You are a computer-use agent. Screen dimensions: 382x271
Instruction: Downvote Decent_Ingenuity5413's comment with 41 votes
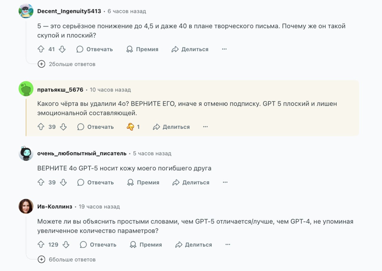(62, 49)
